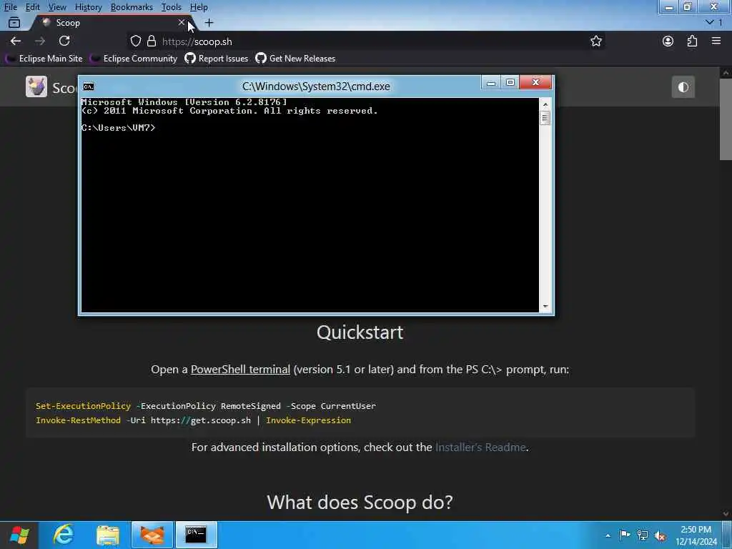Viewport: 732px width, 549px height.
Task: Open the tracking protection shield icon
Action: (135, 41)
